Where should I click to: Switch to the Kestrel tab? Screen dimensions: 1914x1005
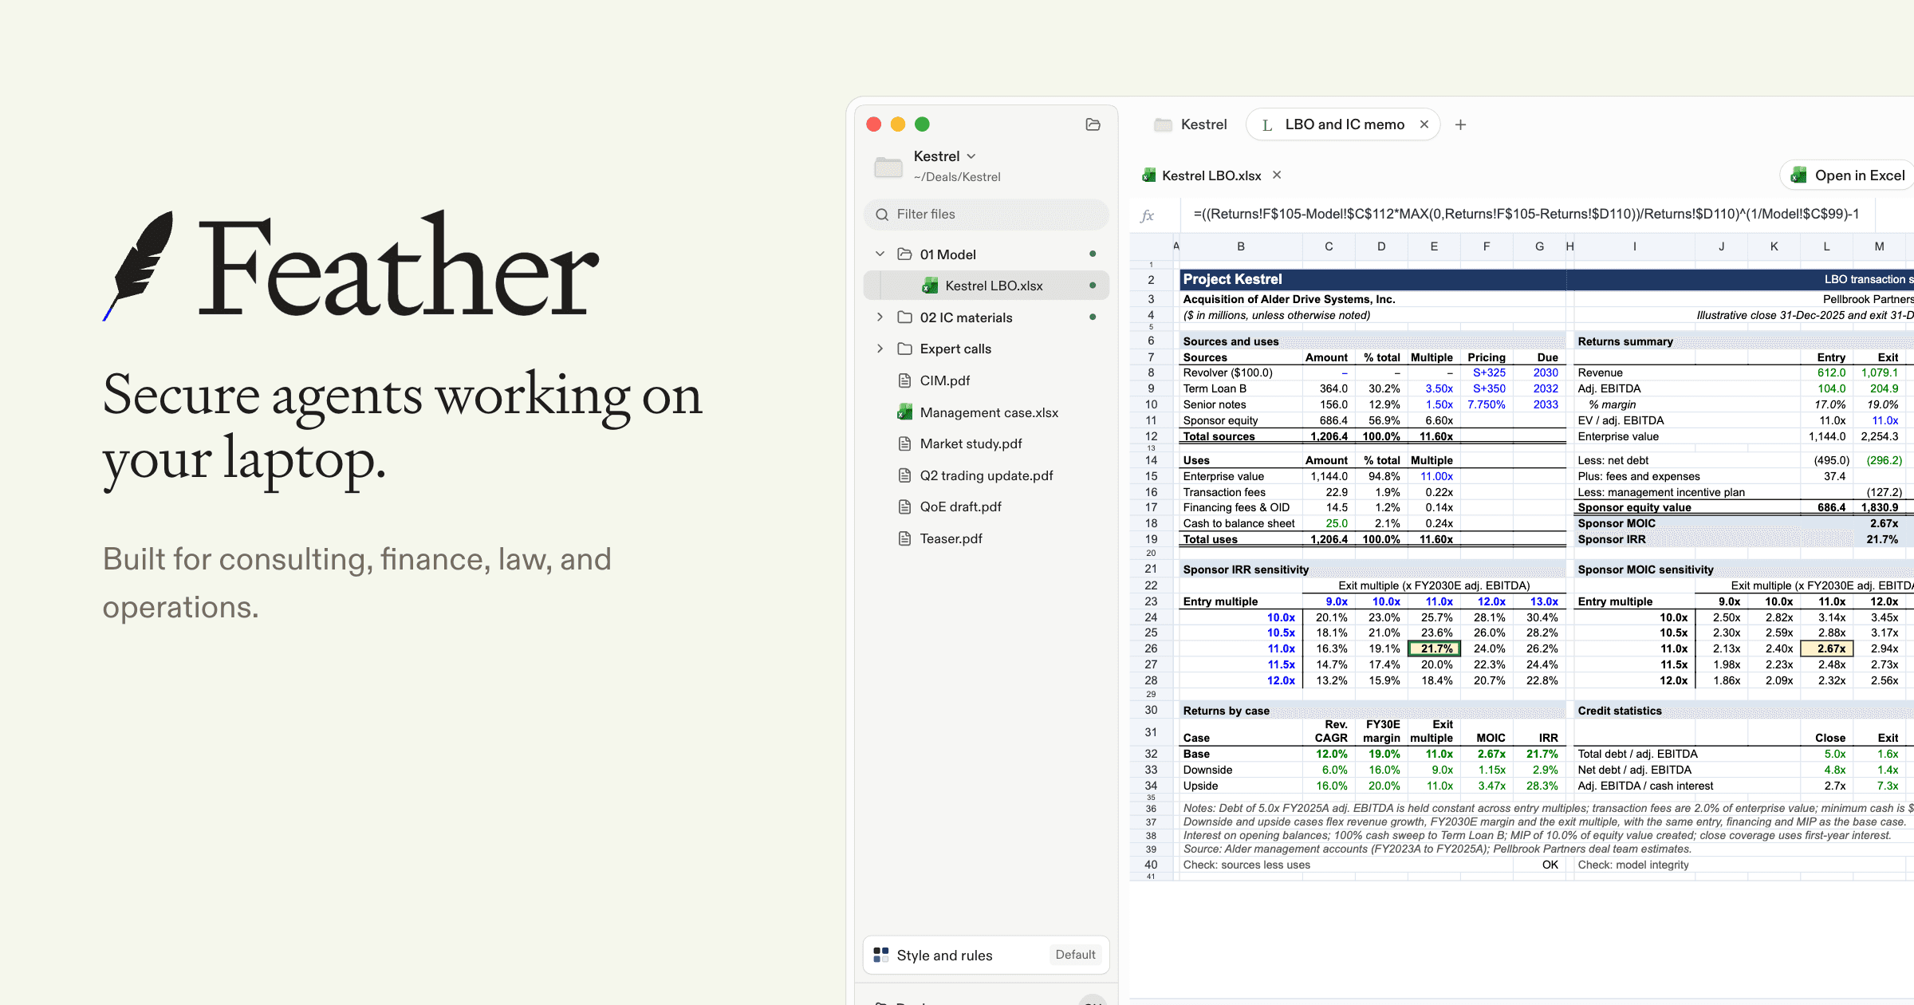pos(1190,124)
